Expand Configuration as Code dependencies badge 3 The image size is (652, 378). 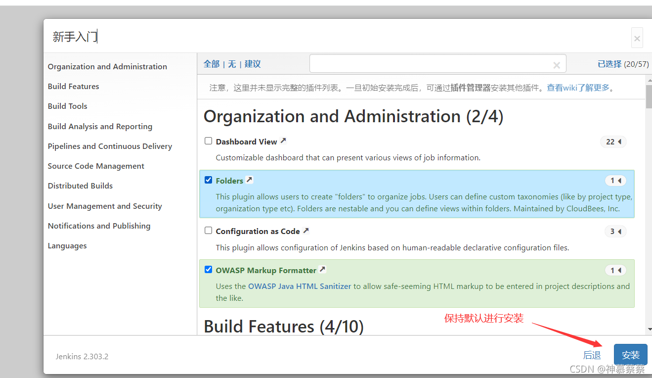click(615, 231)
